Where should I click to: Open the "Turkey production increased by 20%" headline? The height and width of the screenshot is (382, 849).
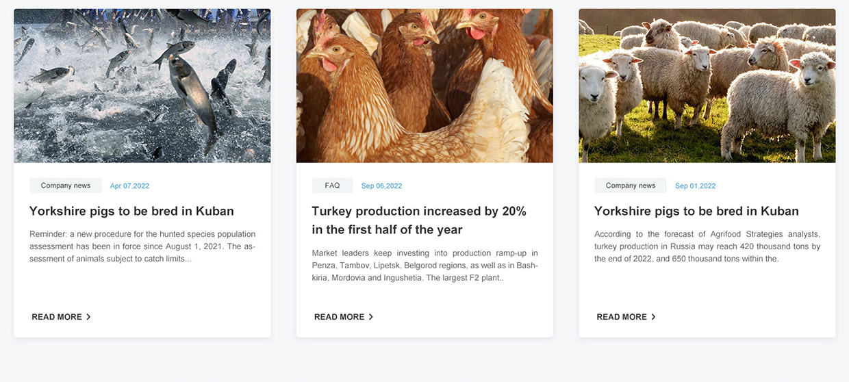[x=419, y=220]
